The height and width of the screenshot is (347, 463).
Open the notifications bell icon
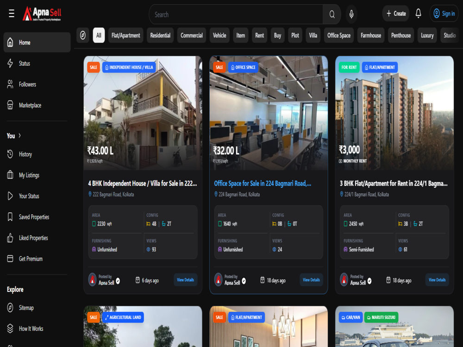pos(418,13)
